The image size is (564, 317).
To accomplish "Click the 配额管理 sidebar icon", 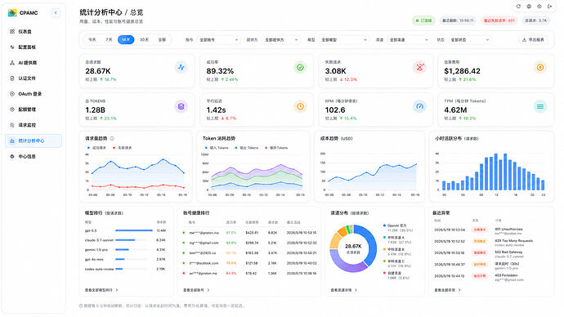I will (12, 109).
